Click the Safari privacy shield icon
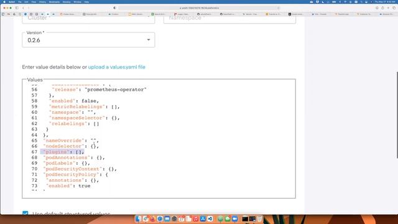The height and width of the screenshot is (224, 398). 114,8
